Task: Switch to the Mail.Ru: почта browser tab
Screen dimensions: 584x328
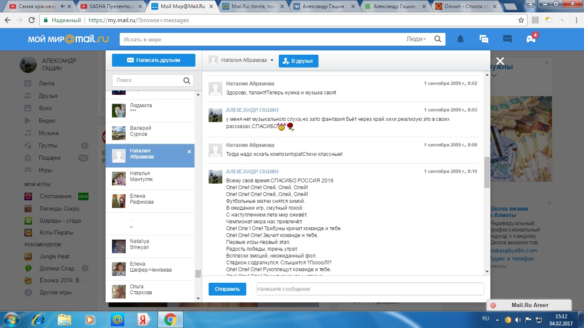Action: (x=251, y=6)
